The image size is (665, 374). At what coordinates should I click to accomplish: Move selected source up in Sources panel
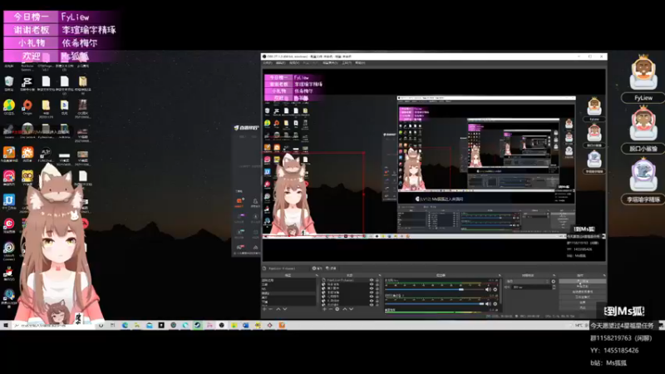pyautogui.click(x=345, y=308)
